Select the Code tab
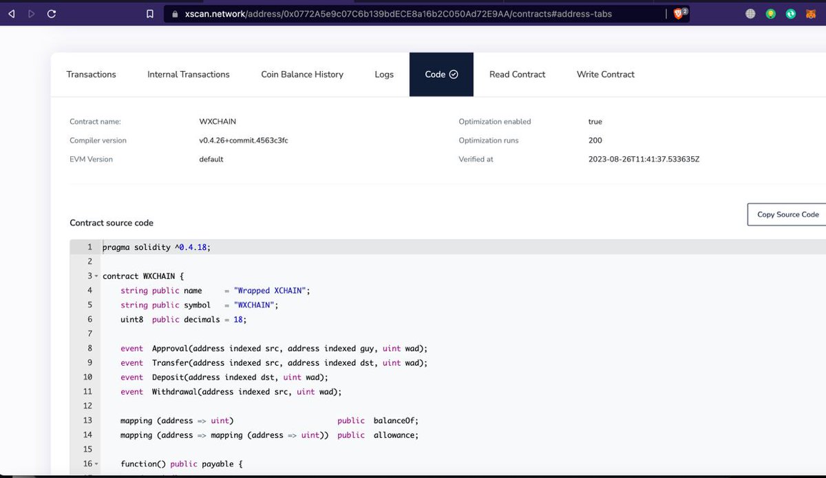 tap(441, 74)
